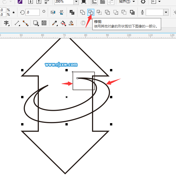Toggle the lock ratio padlock
The image size is (176, 187).
coord(13,12)
